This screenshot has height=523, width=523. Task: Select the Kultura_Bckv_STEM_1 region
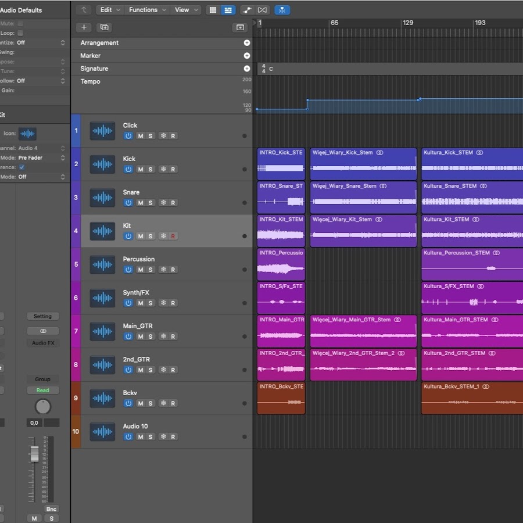point(472,398)
